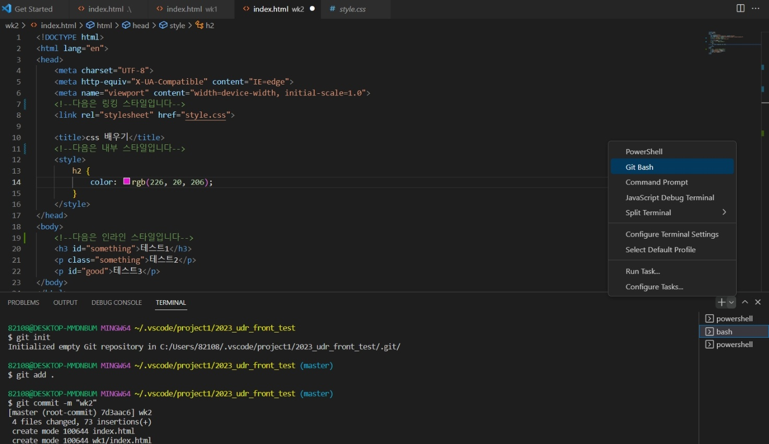Click the VS Code logo on Get Started tab

[x=7, y=8]
